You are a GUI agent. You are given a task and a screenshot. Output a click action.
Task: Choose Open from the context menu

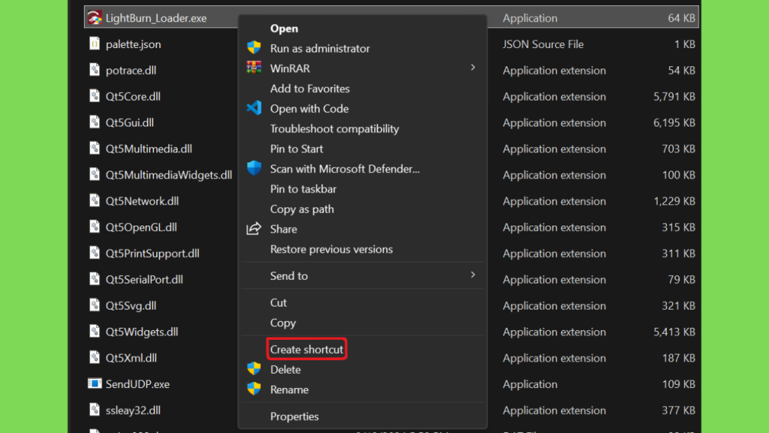pyautogui.click(x=284, y=29)
